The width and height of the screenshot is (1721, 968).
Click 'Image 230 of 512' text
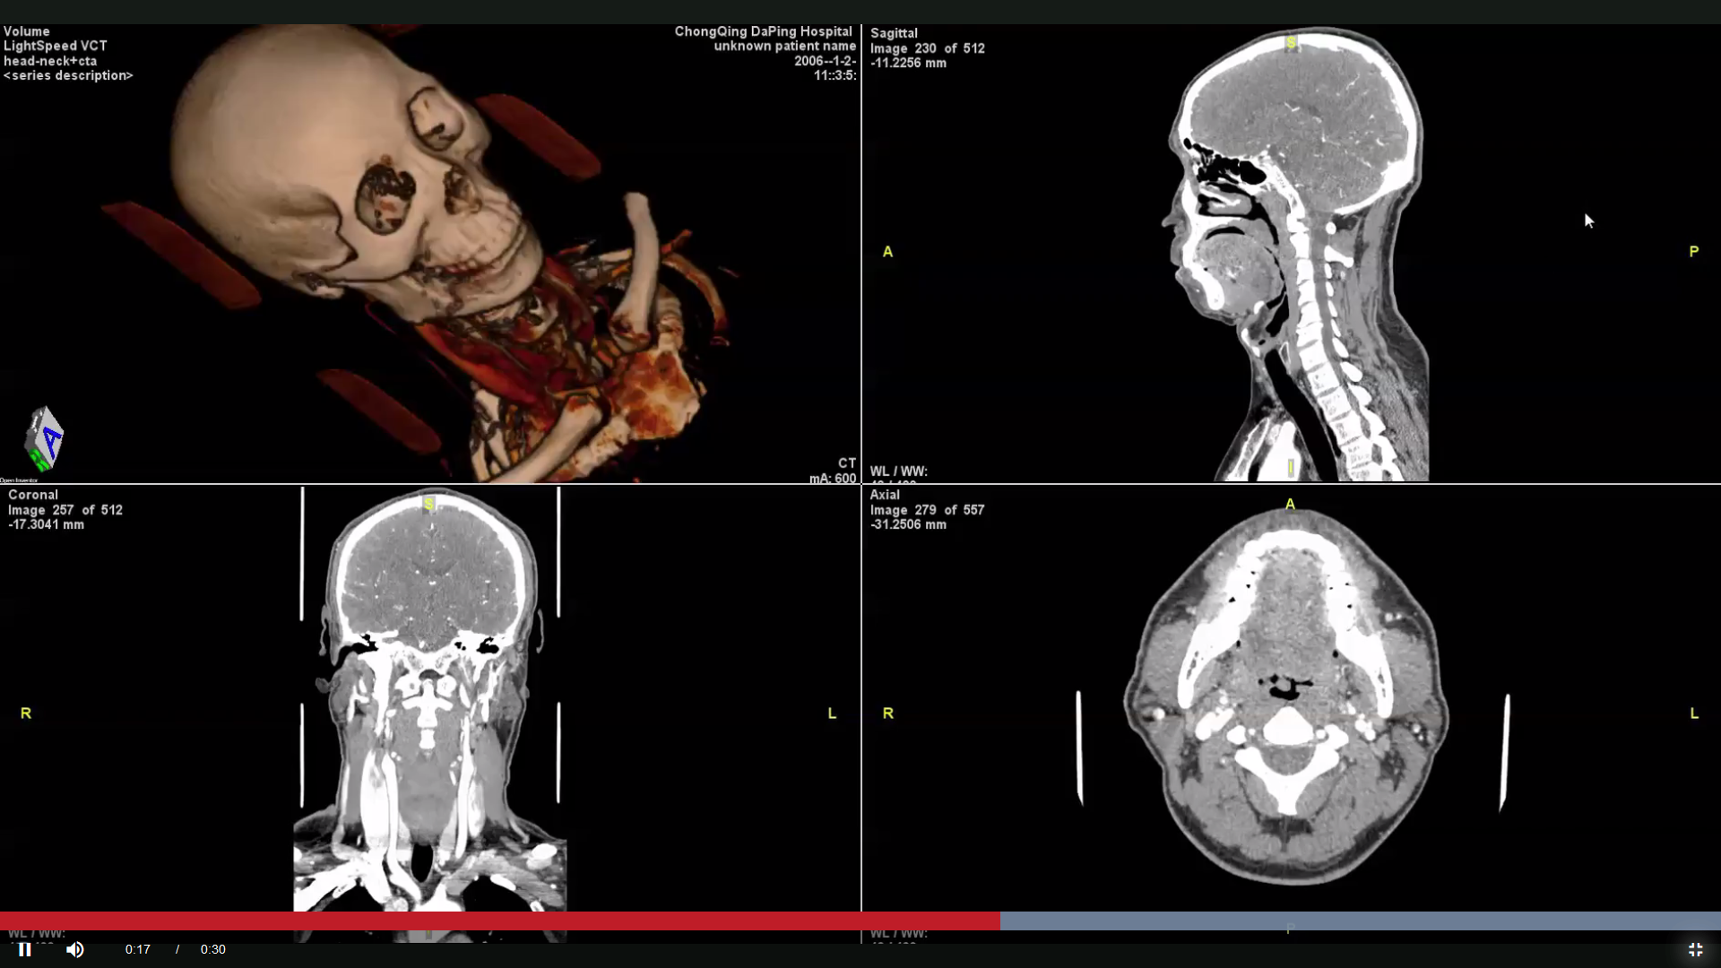tap(928, 48)
